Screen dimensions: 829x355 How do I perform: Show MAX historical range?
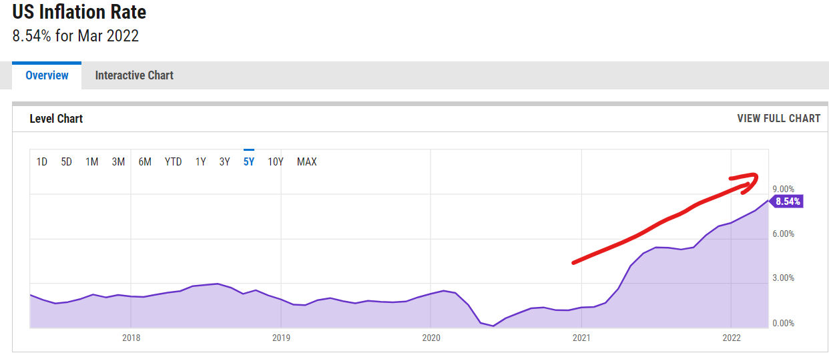pos(306,161)
